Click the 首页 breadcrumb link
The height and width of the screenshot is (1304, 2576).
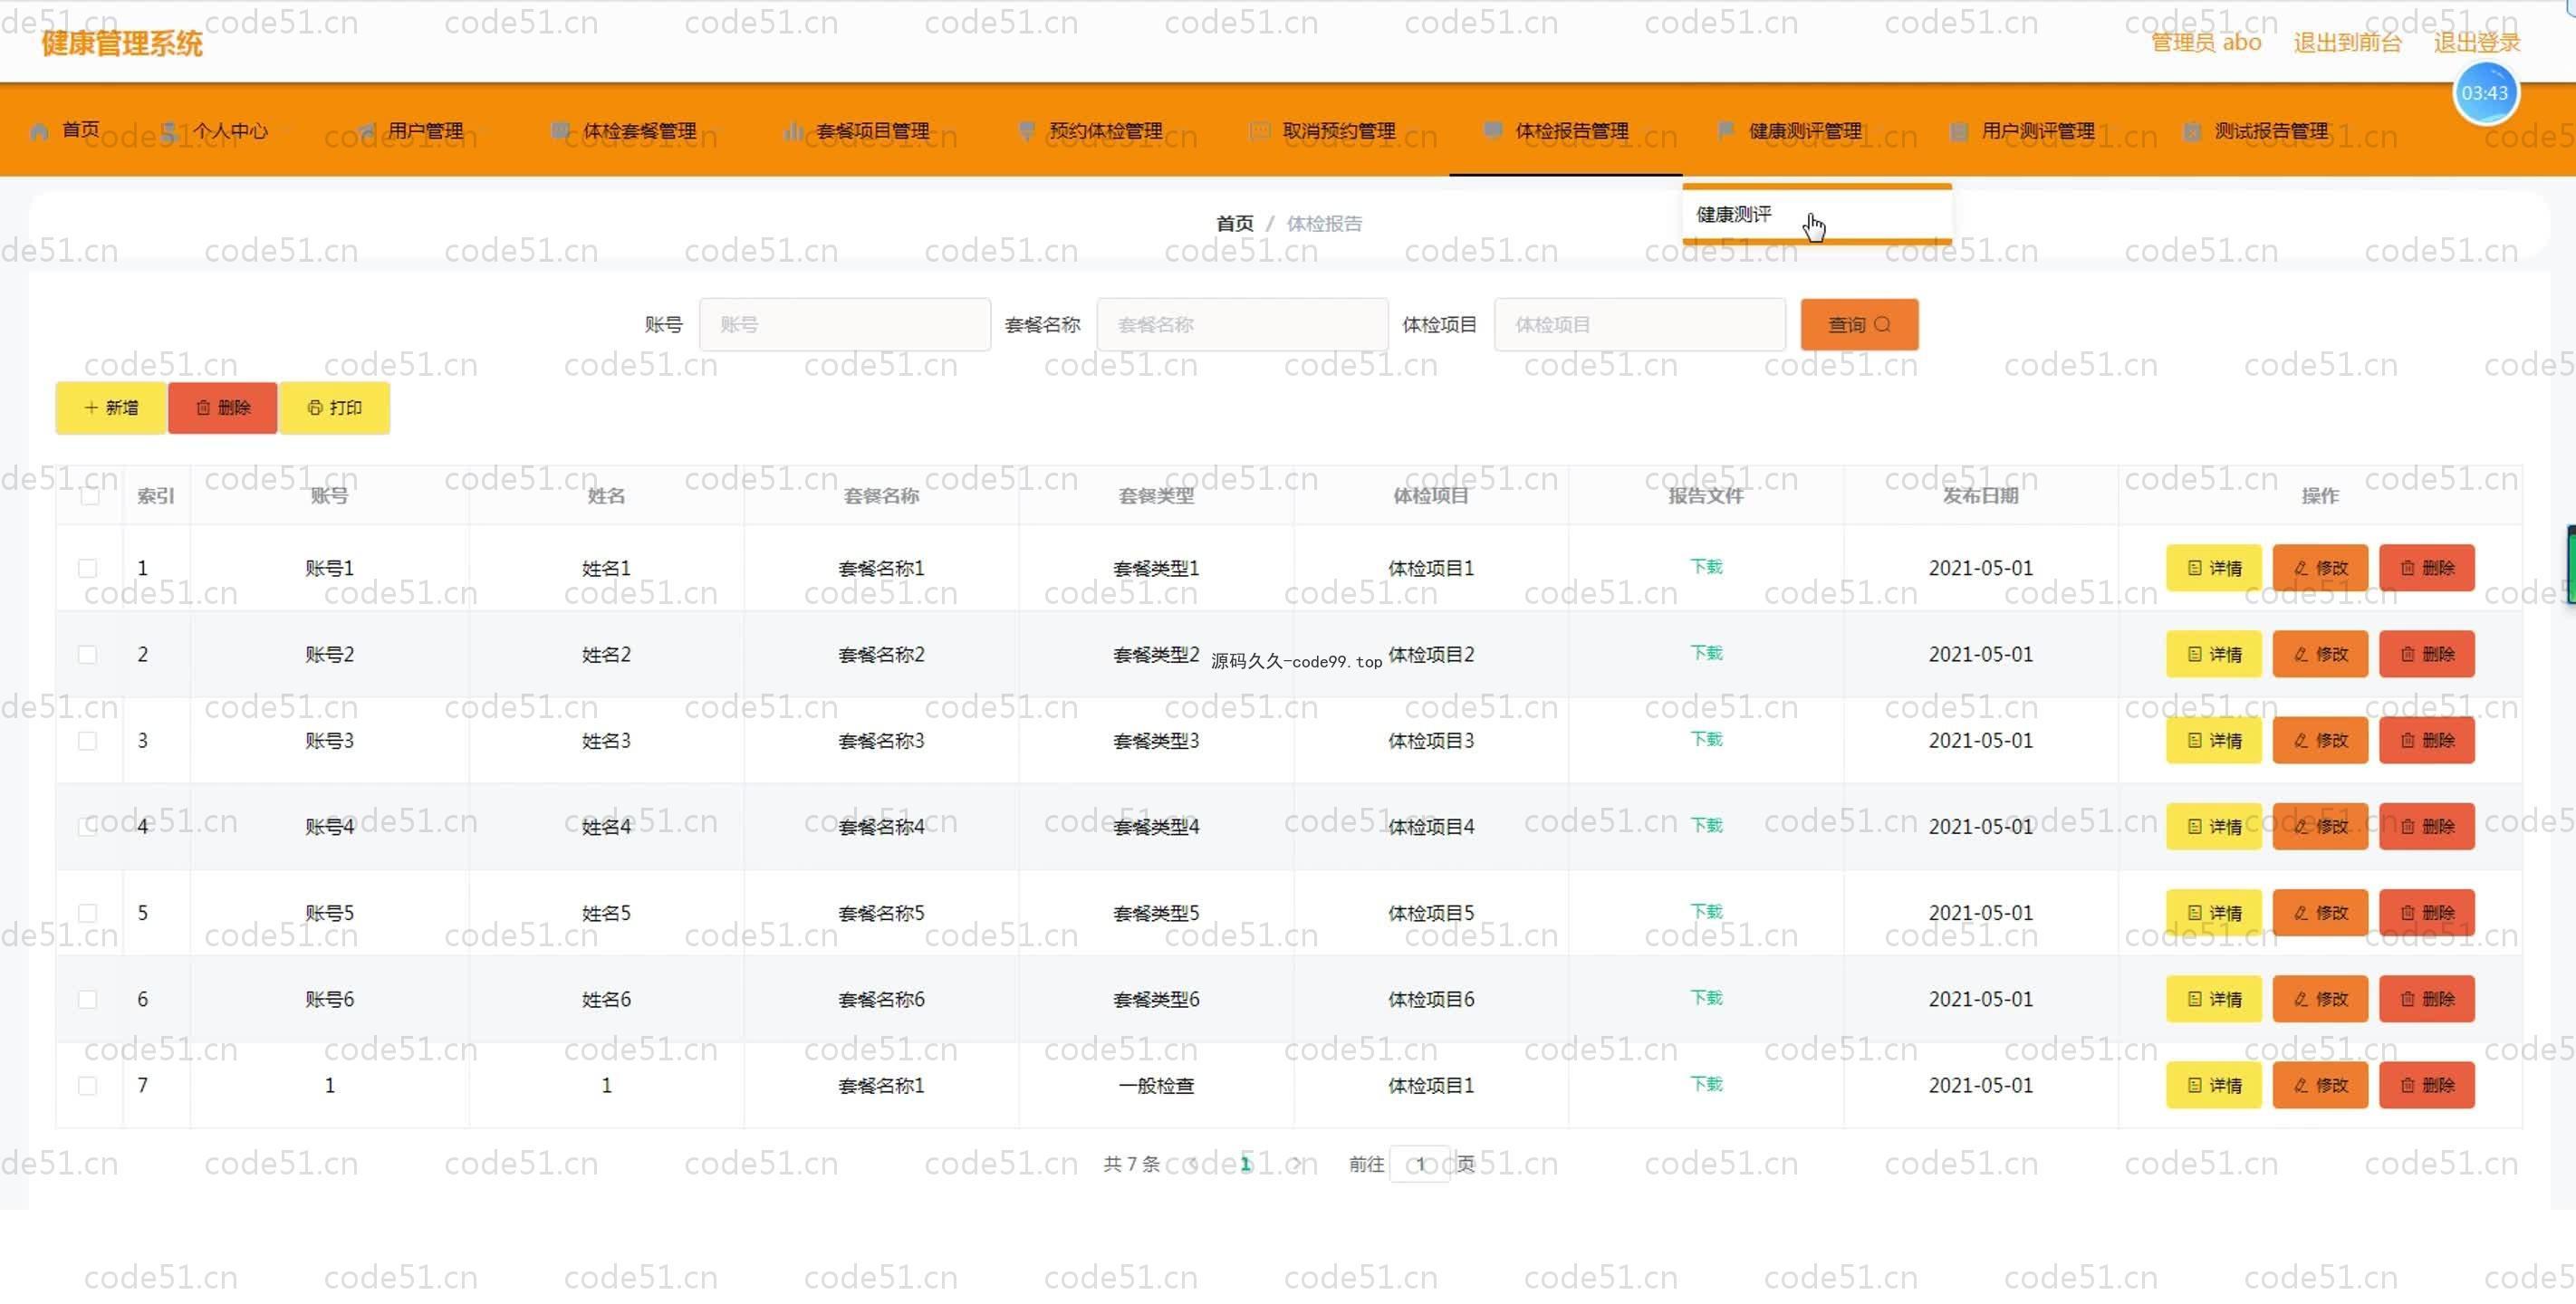(x=1234, y=223)
